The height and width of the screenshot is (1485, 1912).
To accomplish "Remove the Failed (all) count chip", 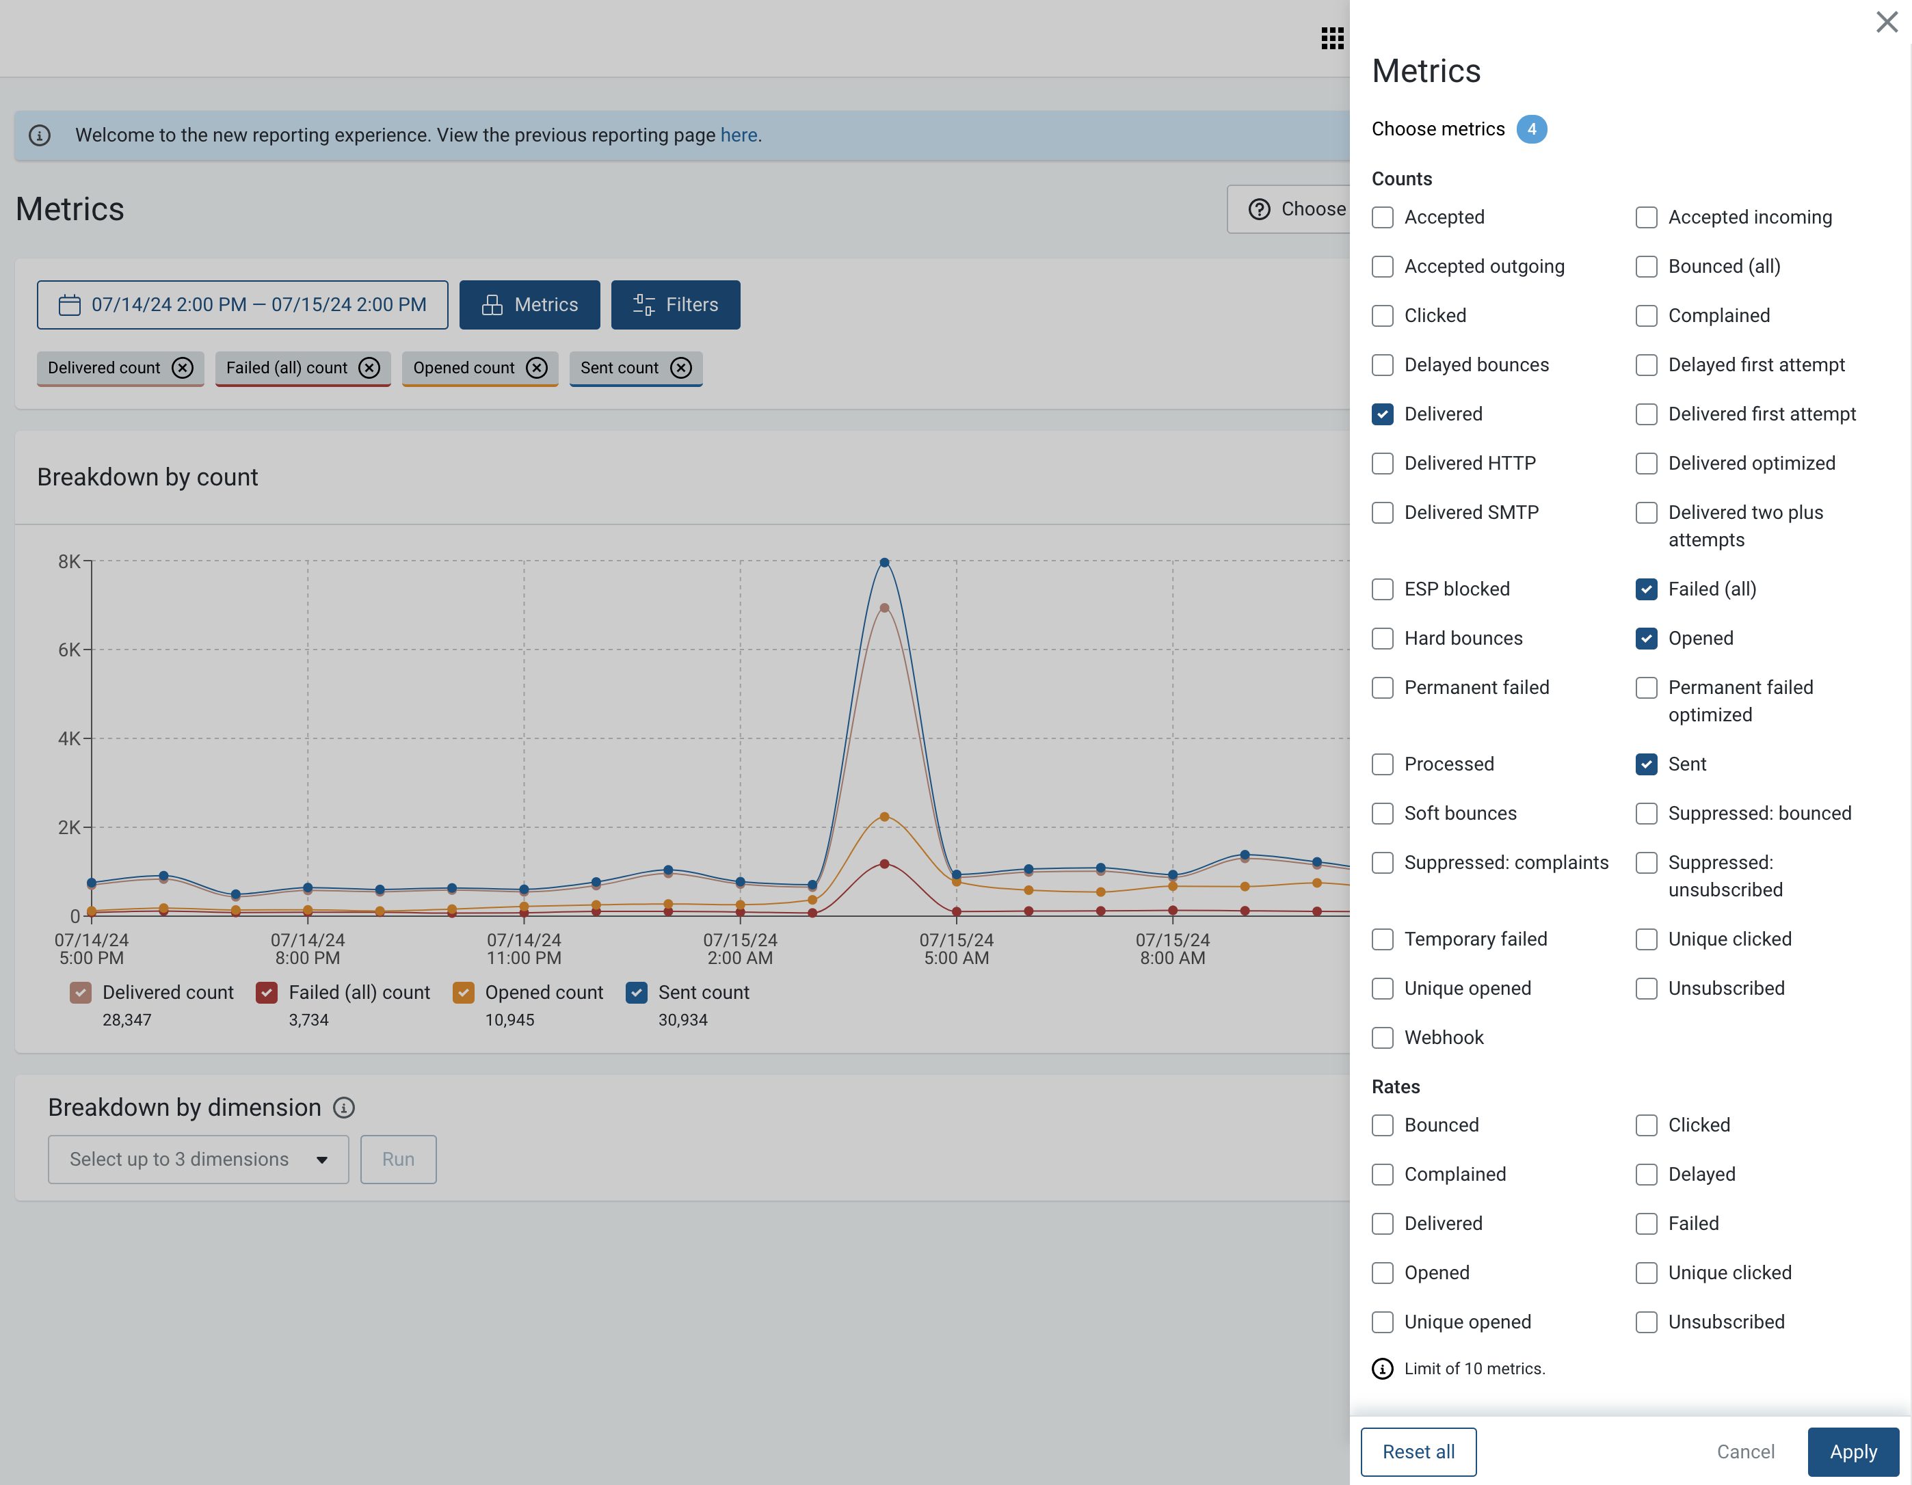I will point(369,368).
